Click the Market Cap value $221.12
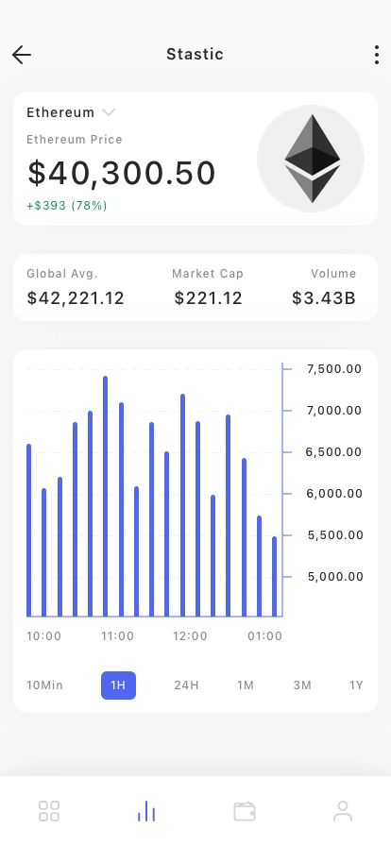This screenshot has height=846, width=391. point(209,297)
